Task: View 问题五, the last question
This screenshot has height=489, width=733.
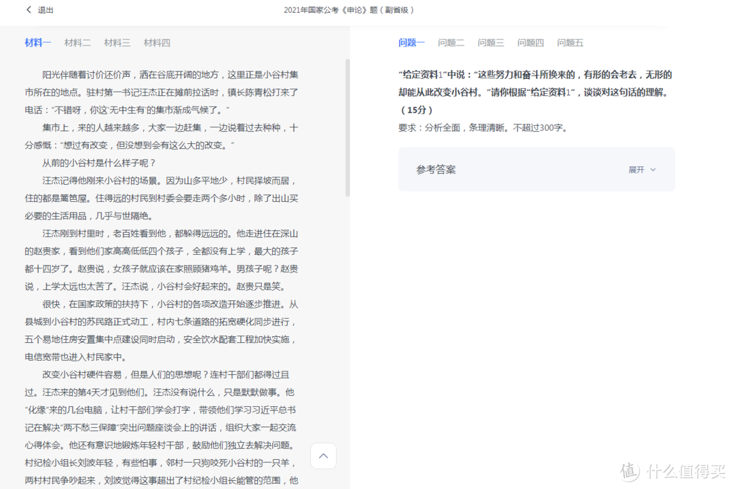Action: (570, 42)
